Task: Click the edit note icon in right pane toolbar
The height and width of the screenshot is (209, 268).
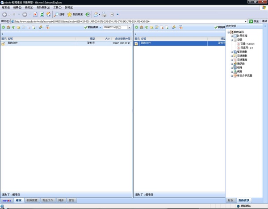Action: (157, 28)
